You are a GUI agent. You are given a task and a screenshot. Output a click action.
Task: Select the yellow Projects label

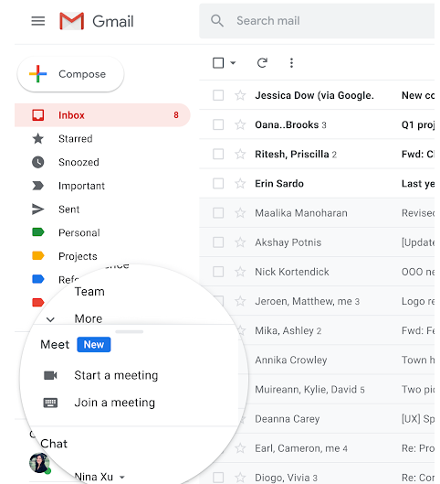coord(78,256)
